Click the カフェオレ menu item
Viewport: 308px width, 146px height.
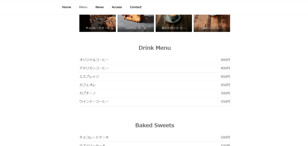(x=88, y=85)
